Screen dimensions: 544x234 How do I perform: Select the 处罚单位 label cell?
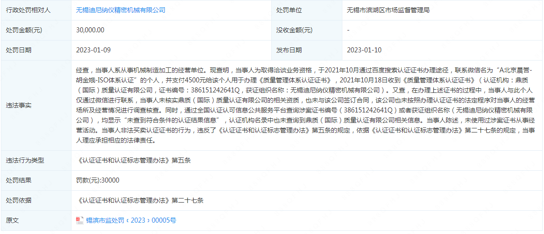coord(307,10)
